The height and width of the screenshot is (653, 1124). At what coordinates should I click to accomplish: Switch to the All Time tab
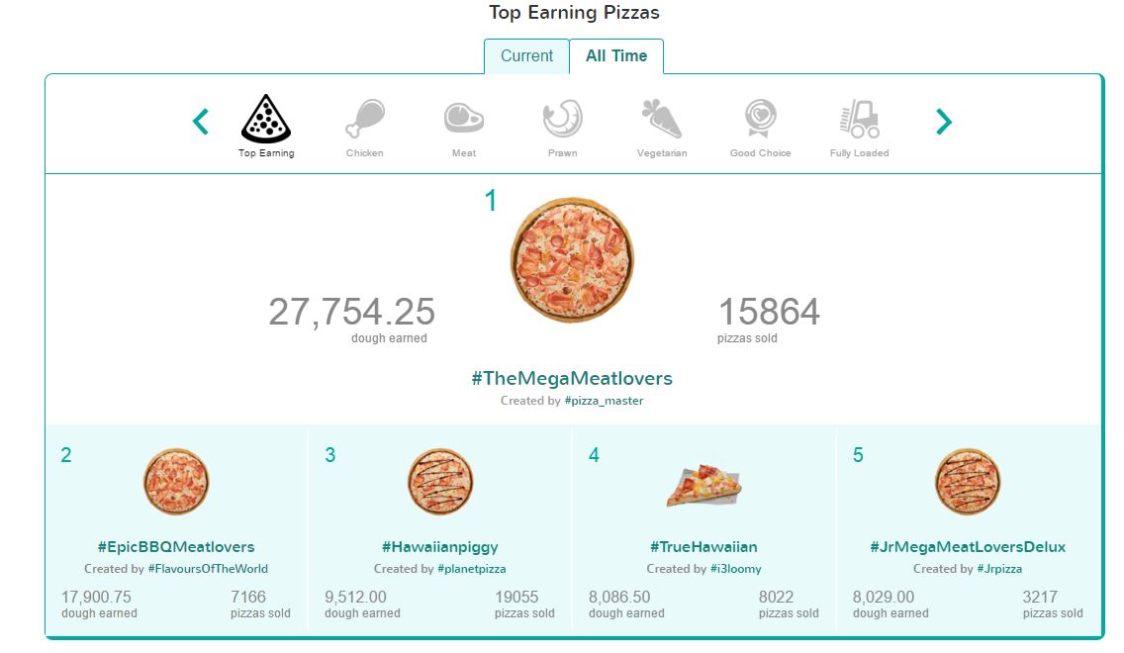(616, 56)
